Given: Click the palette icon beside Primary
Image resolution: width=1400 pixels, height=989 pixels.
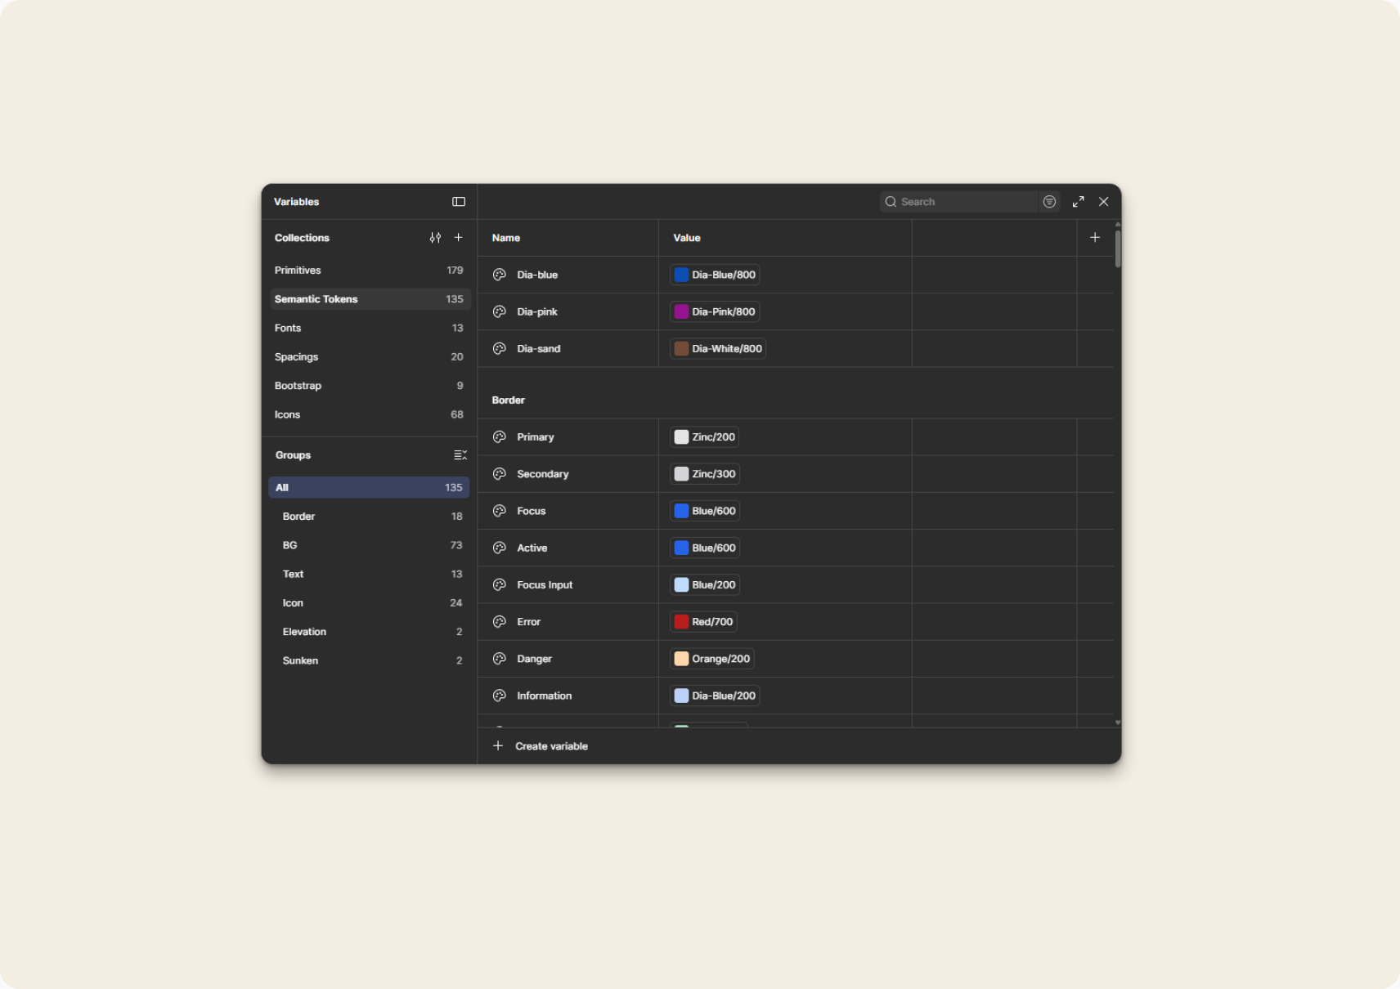Looking at the screenshot, I should 500,437.
